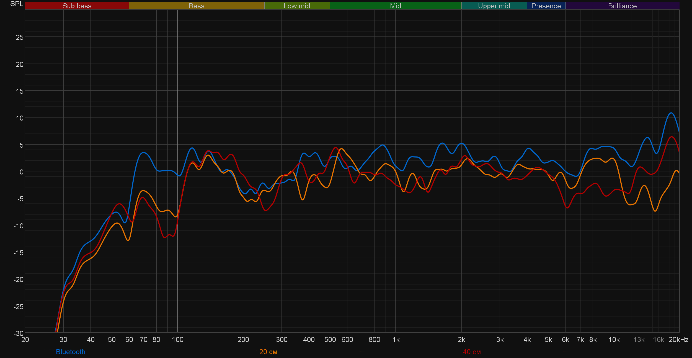The height and width of the screenshot is (358, 692).
Task: Click the 25 dB level axis label
Action: point(19,37)
